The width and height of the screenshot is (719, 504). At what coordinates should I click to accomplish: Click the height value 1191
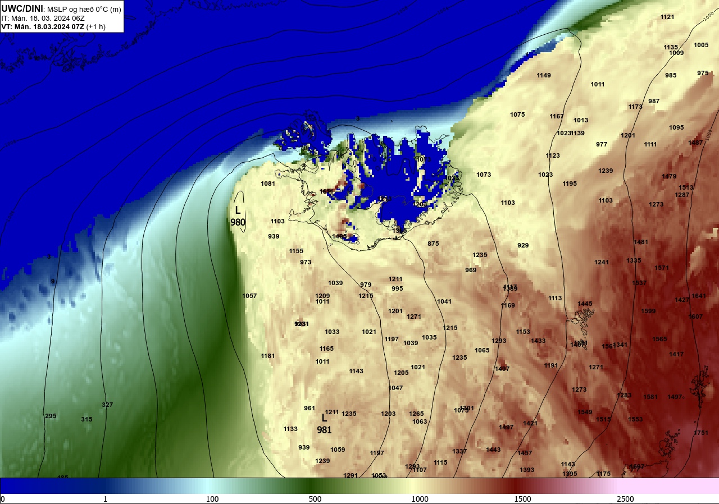551,365
